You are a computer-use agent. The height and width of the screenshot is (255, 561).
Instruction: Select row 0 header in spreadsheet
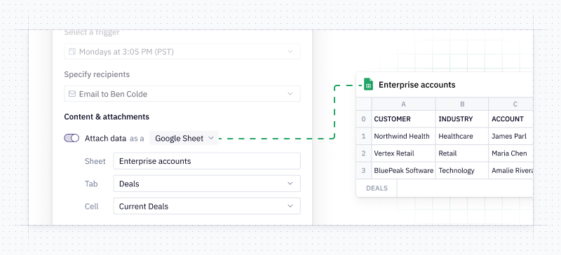coord(364,119)
